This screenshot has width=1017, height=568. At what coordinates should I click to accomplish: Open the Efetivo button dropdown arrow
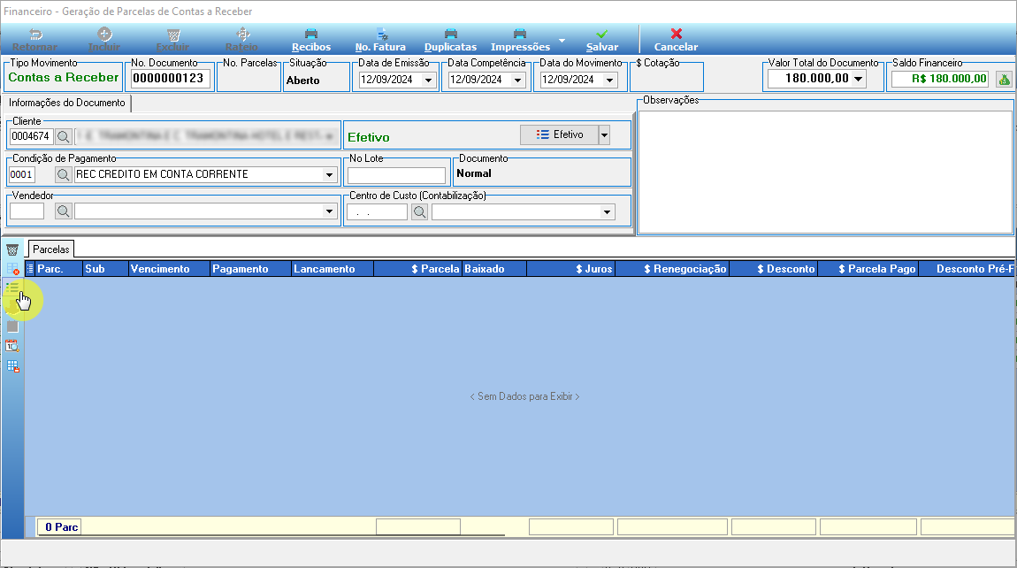(605, 135)
